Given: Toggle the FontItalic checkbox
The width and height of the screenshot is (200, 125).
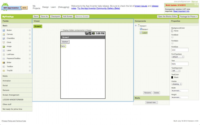Looking at the screenshot, I should pyautogui.click(x=172, y=43).
